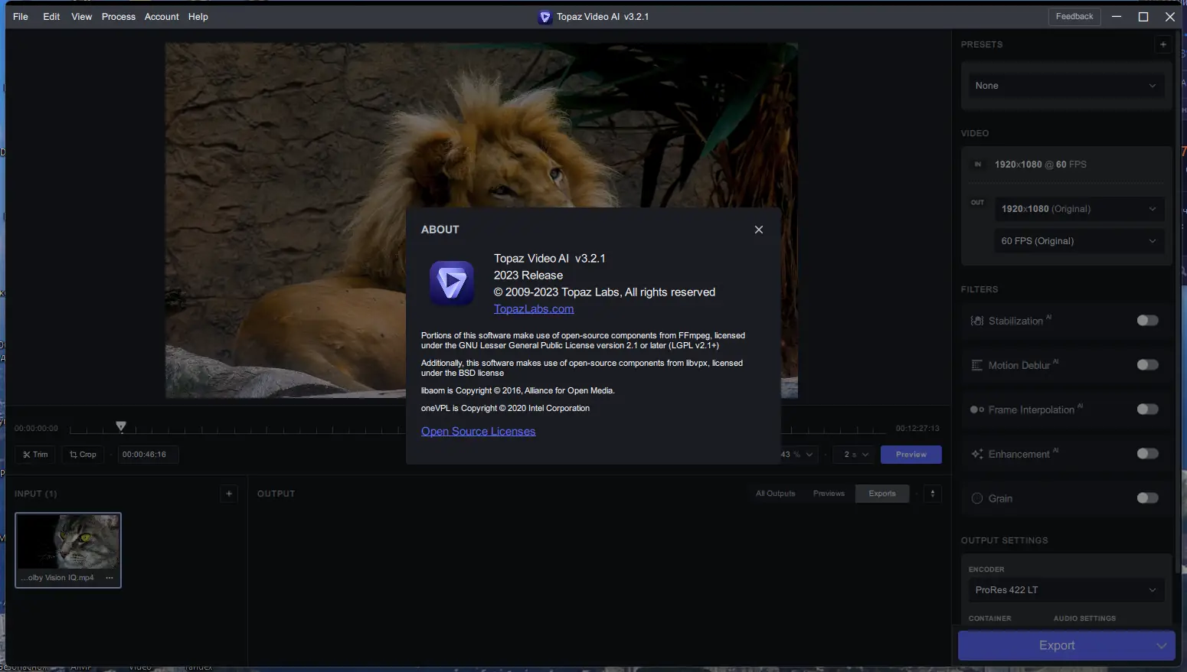1187x672 pixels.
Task: Open the ProRes 422 LT encoder dropdown
Action: tap(1065, 590)
